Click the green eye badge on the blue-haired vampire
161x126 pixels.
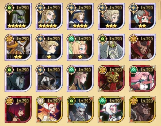(x=71, y=101)
